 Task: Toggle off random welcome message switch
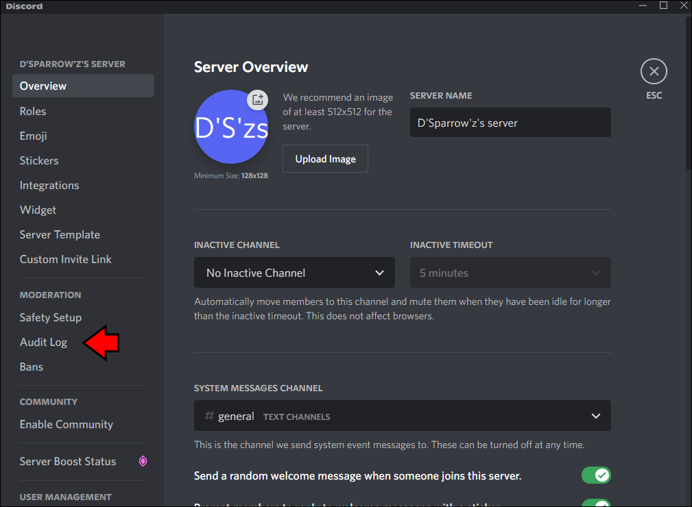click(x=596, y=475)
